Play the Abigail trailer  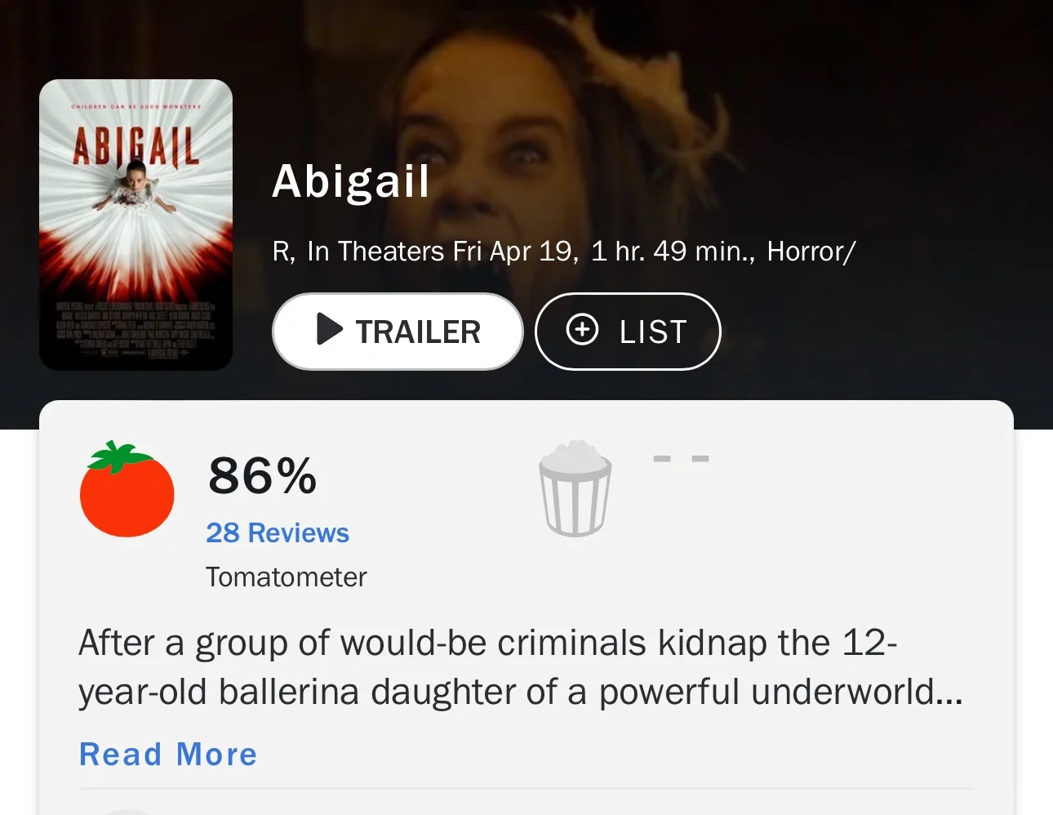click(x=398, y=331)
